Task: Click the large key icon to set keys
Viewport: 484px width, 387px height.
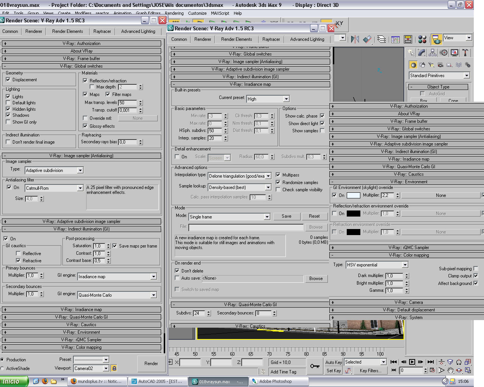Action: [315, 366]
